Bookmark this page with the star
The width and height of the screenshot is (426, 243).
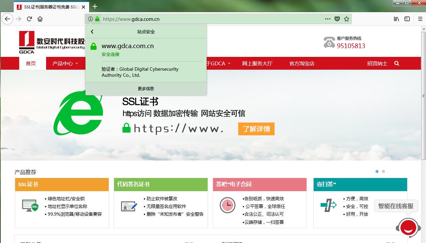(347, 19)
